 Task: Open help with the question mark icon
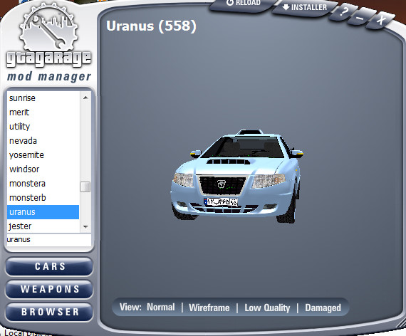tap(343, 12)
